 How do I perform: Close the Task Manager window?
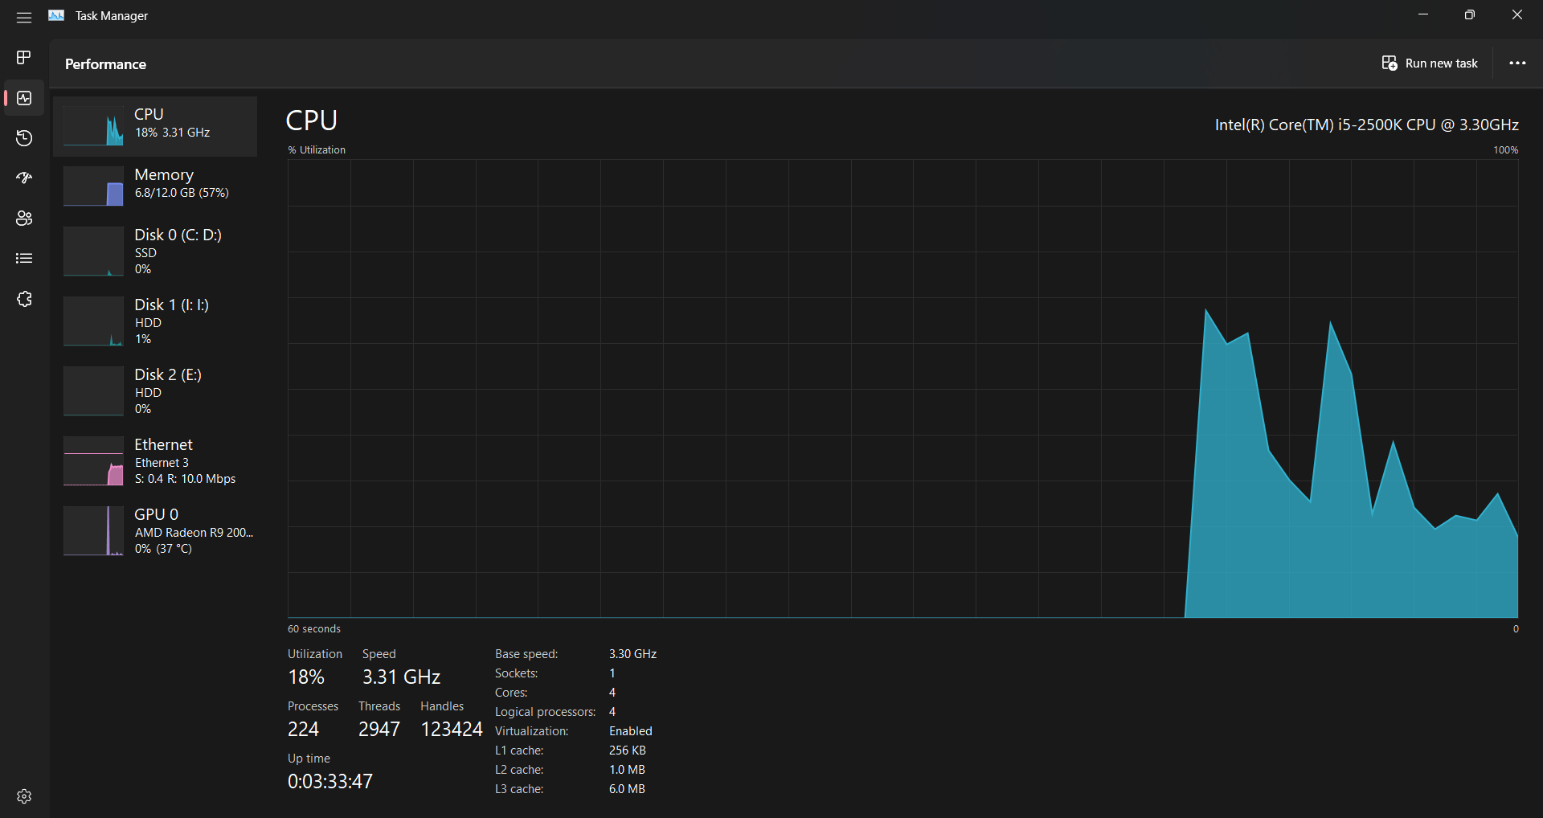click(1517, 14)
